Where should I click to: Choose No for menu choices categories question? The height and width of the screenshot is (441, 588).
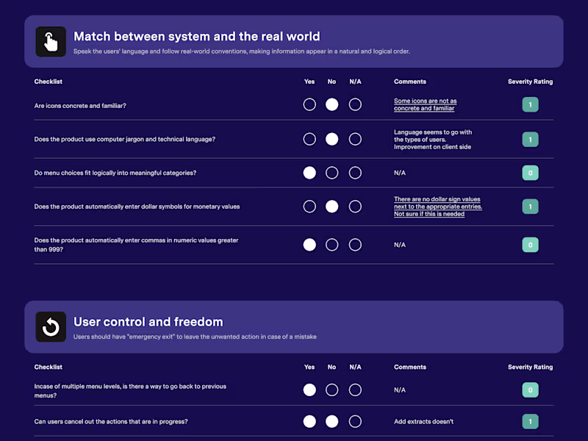point(332,173)
